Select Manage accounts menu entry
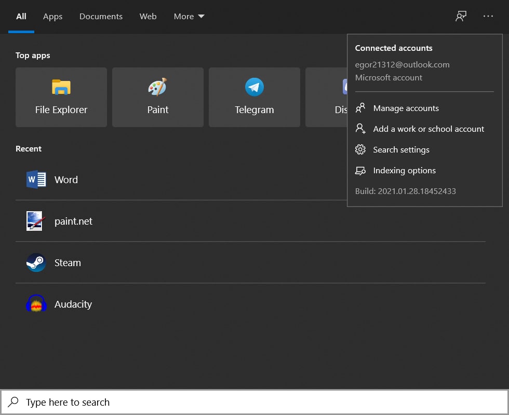Viewport: 509px width, 415px height. [425, 108]
